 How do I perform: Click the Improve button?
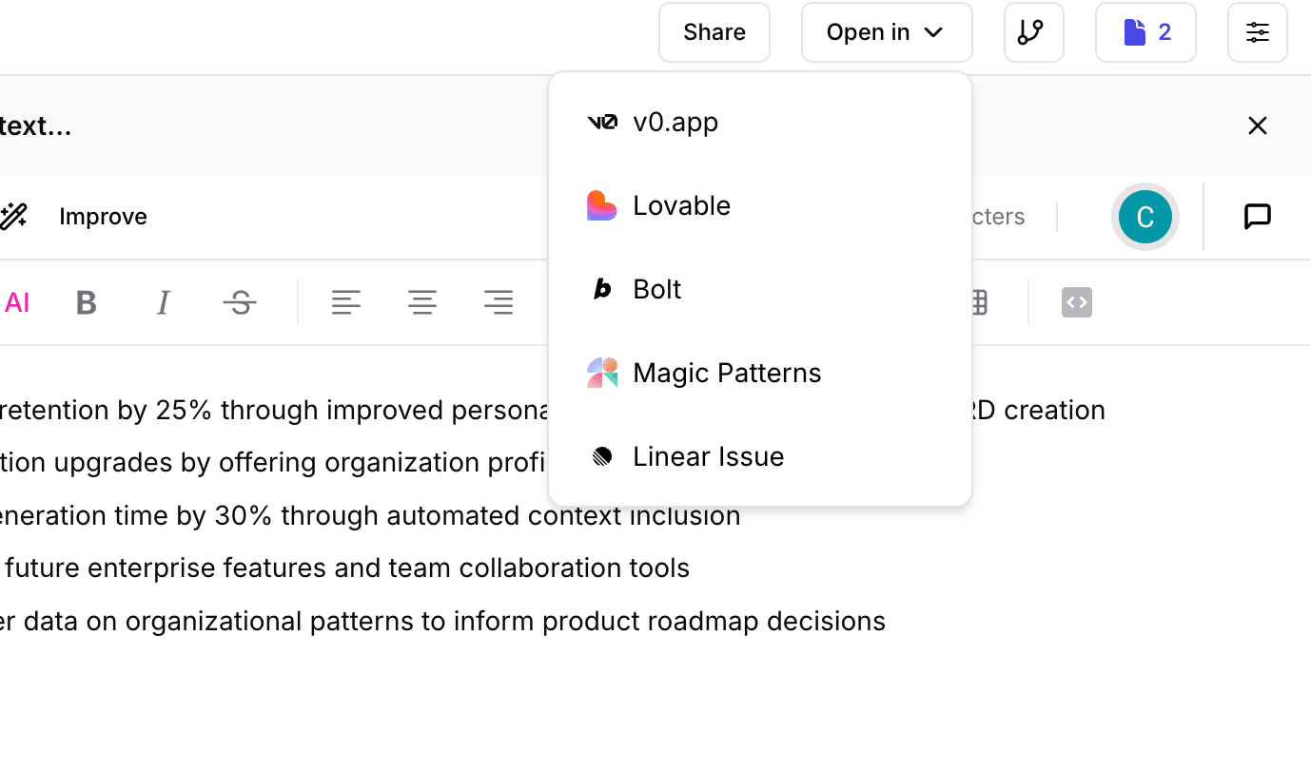(x=103, y=217)
